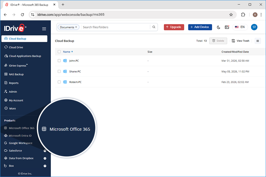266x177 pixels.
Task: Click the Windows icon next to John-PC
Action: [65, 61]
